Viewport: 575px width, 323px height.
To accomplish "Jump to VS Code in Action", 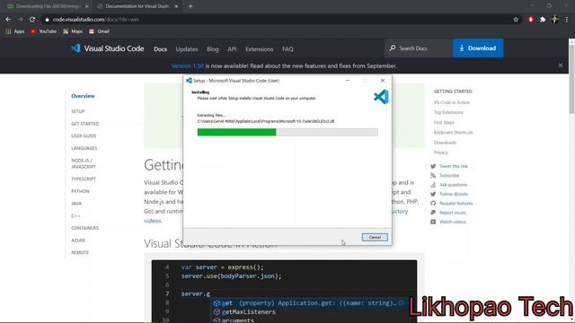I will 452,102.
